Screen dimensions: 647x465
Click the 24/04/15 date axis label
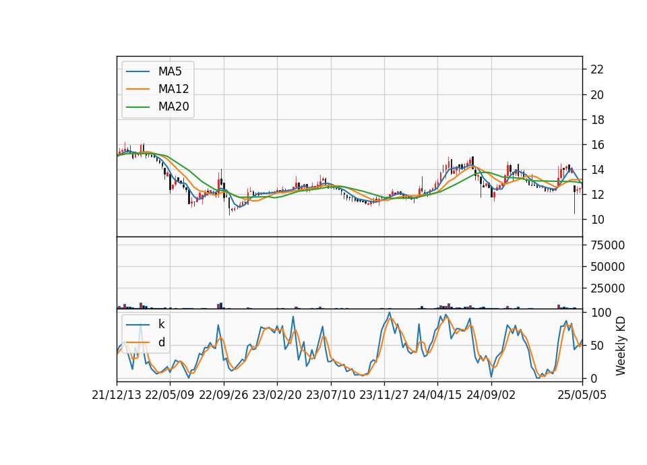coord(437,396)
